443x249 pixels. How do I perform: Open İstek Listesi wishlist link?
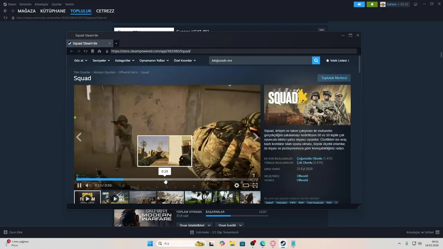(337, 61)
